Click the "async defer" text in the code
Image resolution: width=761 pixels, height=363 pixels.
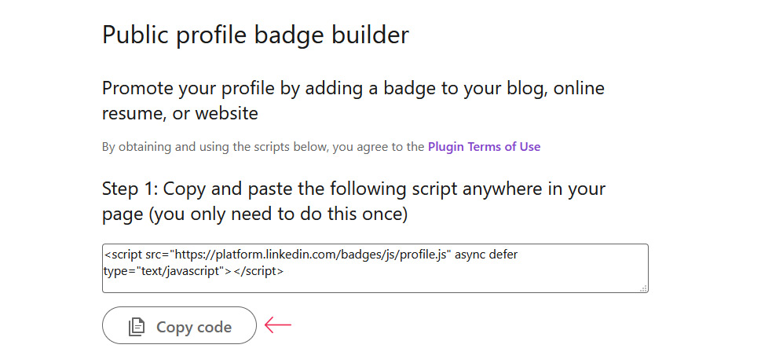point(486,255)
